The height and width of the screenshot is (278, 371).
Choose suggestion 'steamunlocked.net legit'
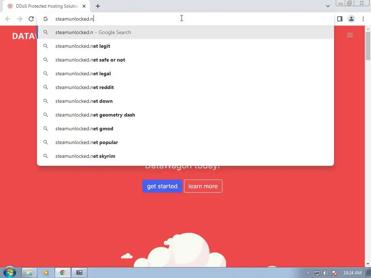click(x=185, y=46)
